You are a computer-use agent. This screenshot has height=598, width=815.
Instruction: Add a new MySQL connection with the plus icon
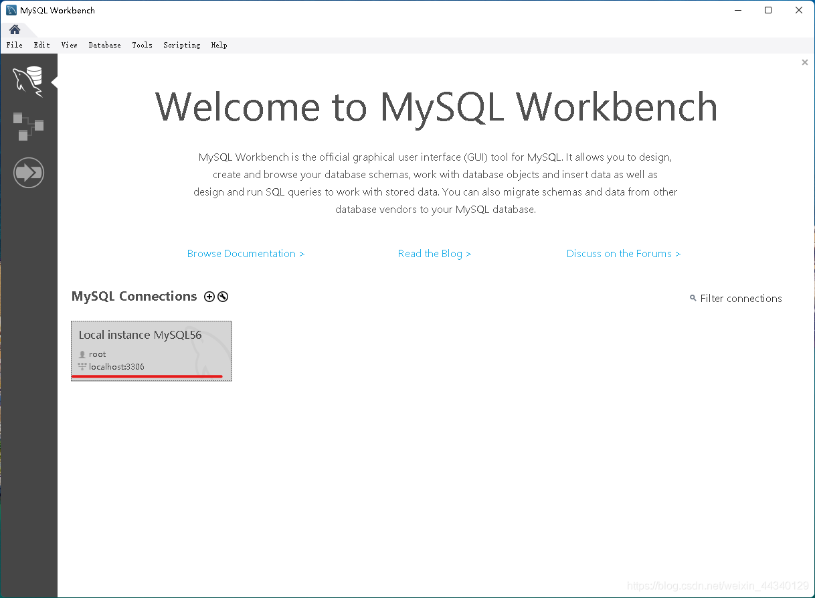tap(209, 296)
